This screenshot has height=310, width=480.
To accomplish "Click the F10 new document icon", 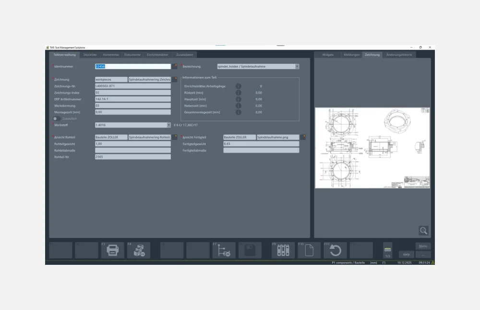I will pyautogui.click(x=309, y=250).
